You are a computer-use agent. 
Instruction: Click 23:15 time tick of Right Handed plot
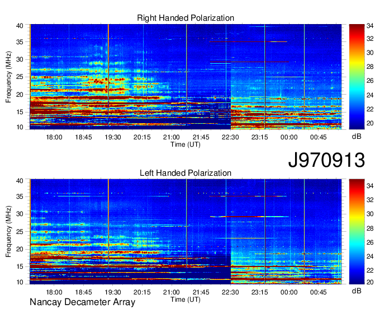pyautogui.click(x=259, y=137)
